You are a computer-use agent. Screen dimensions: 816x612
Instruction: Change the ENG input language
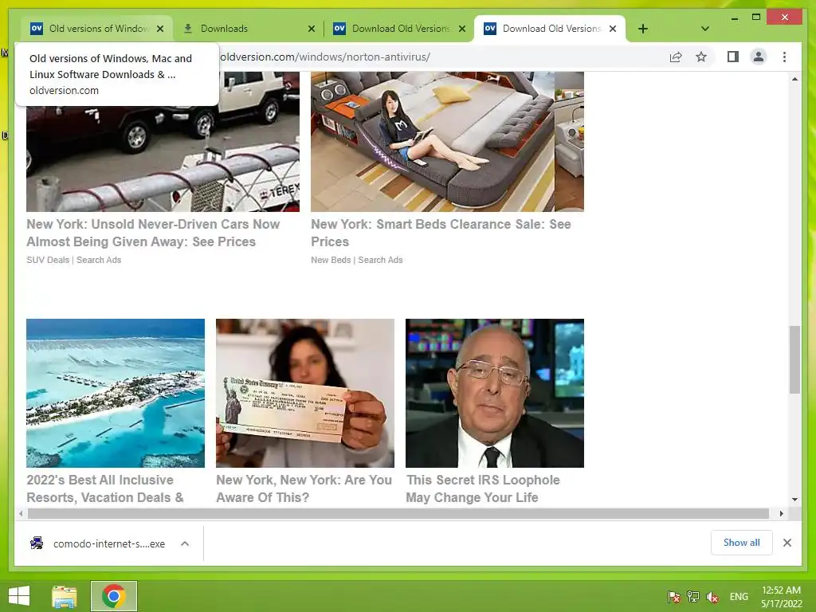pyautogui.click(x=739, y=597)
